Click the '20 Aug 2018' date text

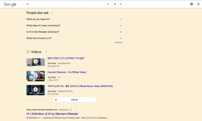point(53,66)
